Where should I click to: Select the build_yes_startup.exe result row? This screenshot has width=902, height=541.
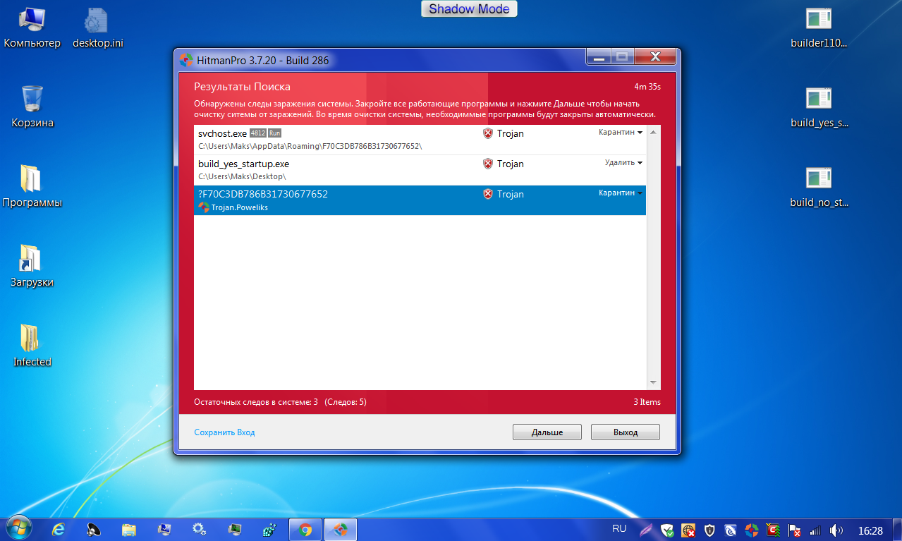pos(420,170)
